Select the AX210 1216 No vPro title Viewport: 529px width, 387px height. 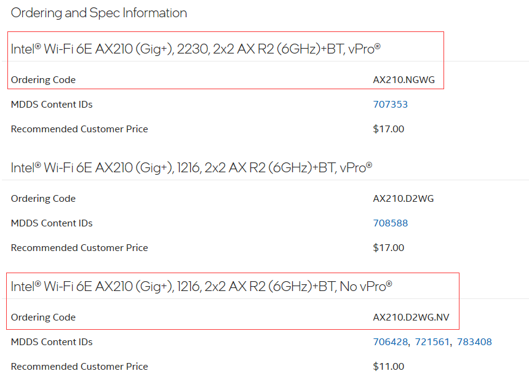point(201,287)
